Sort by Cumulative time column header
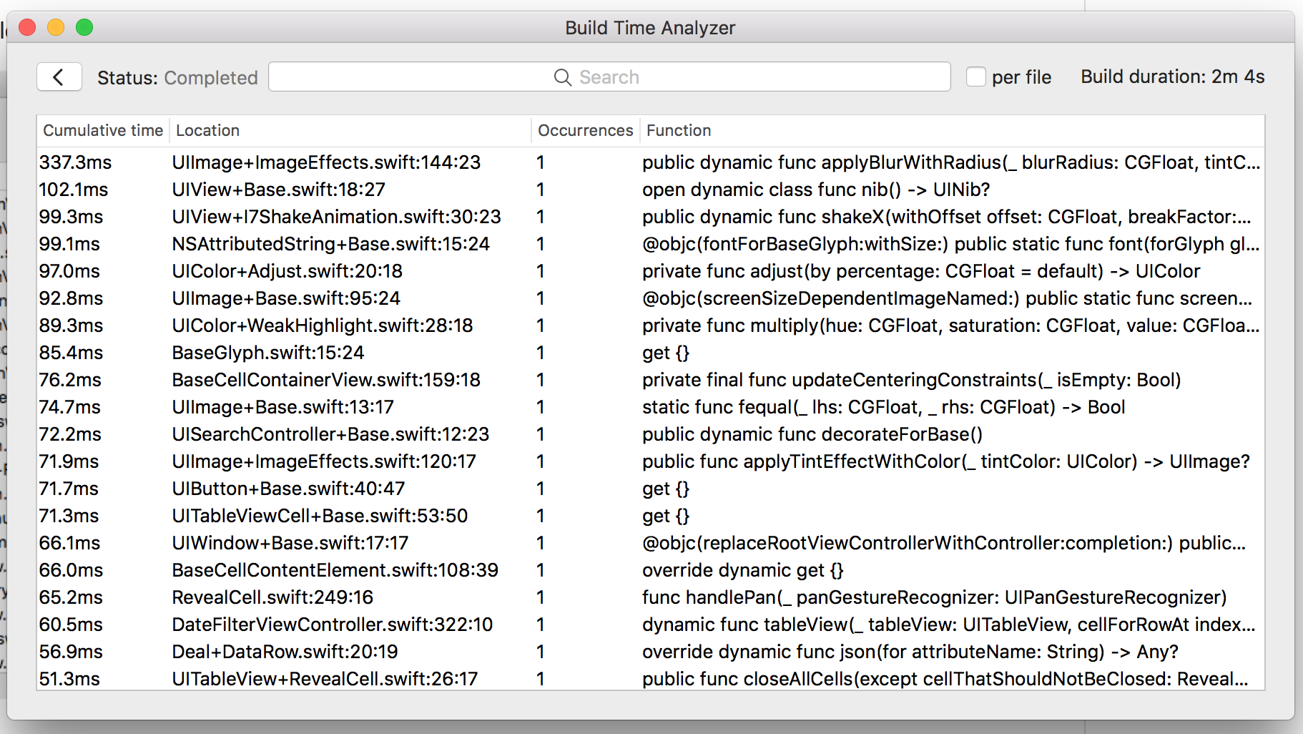 click(103, 130)
